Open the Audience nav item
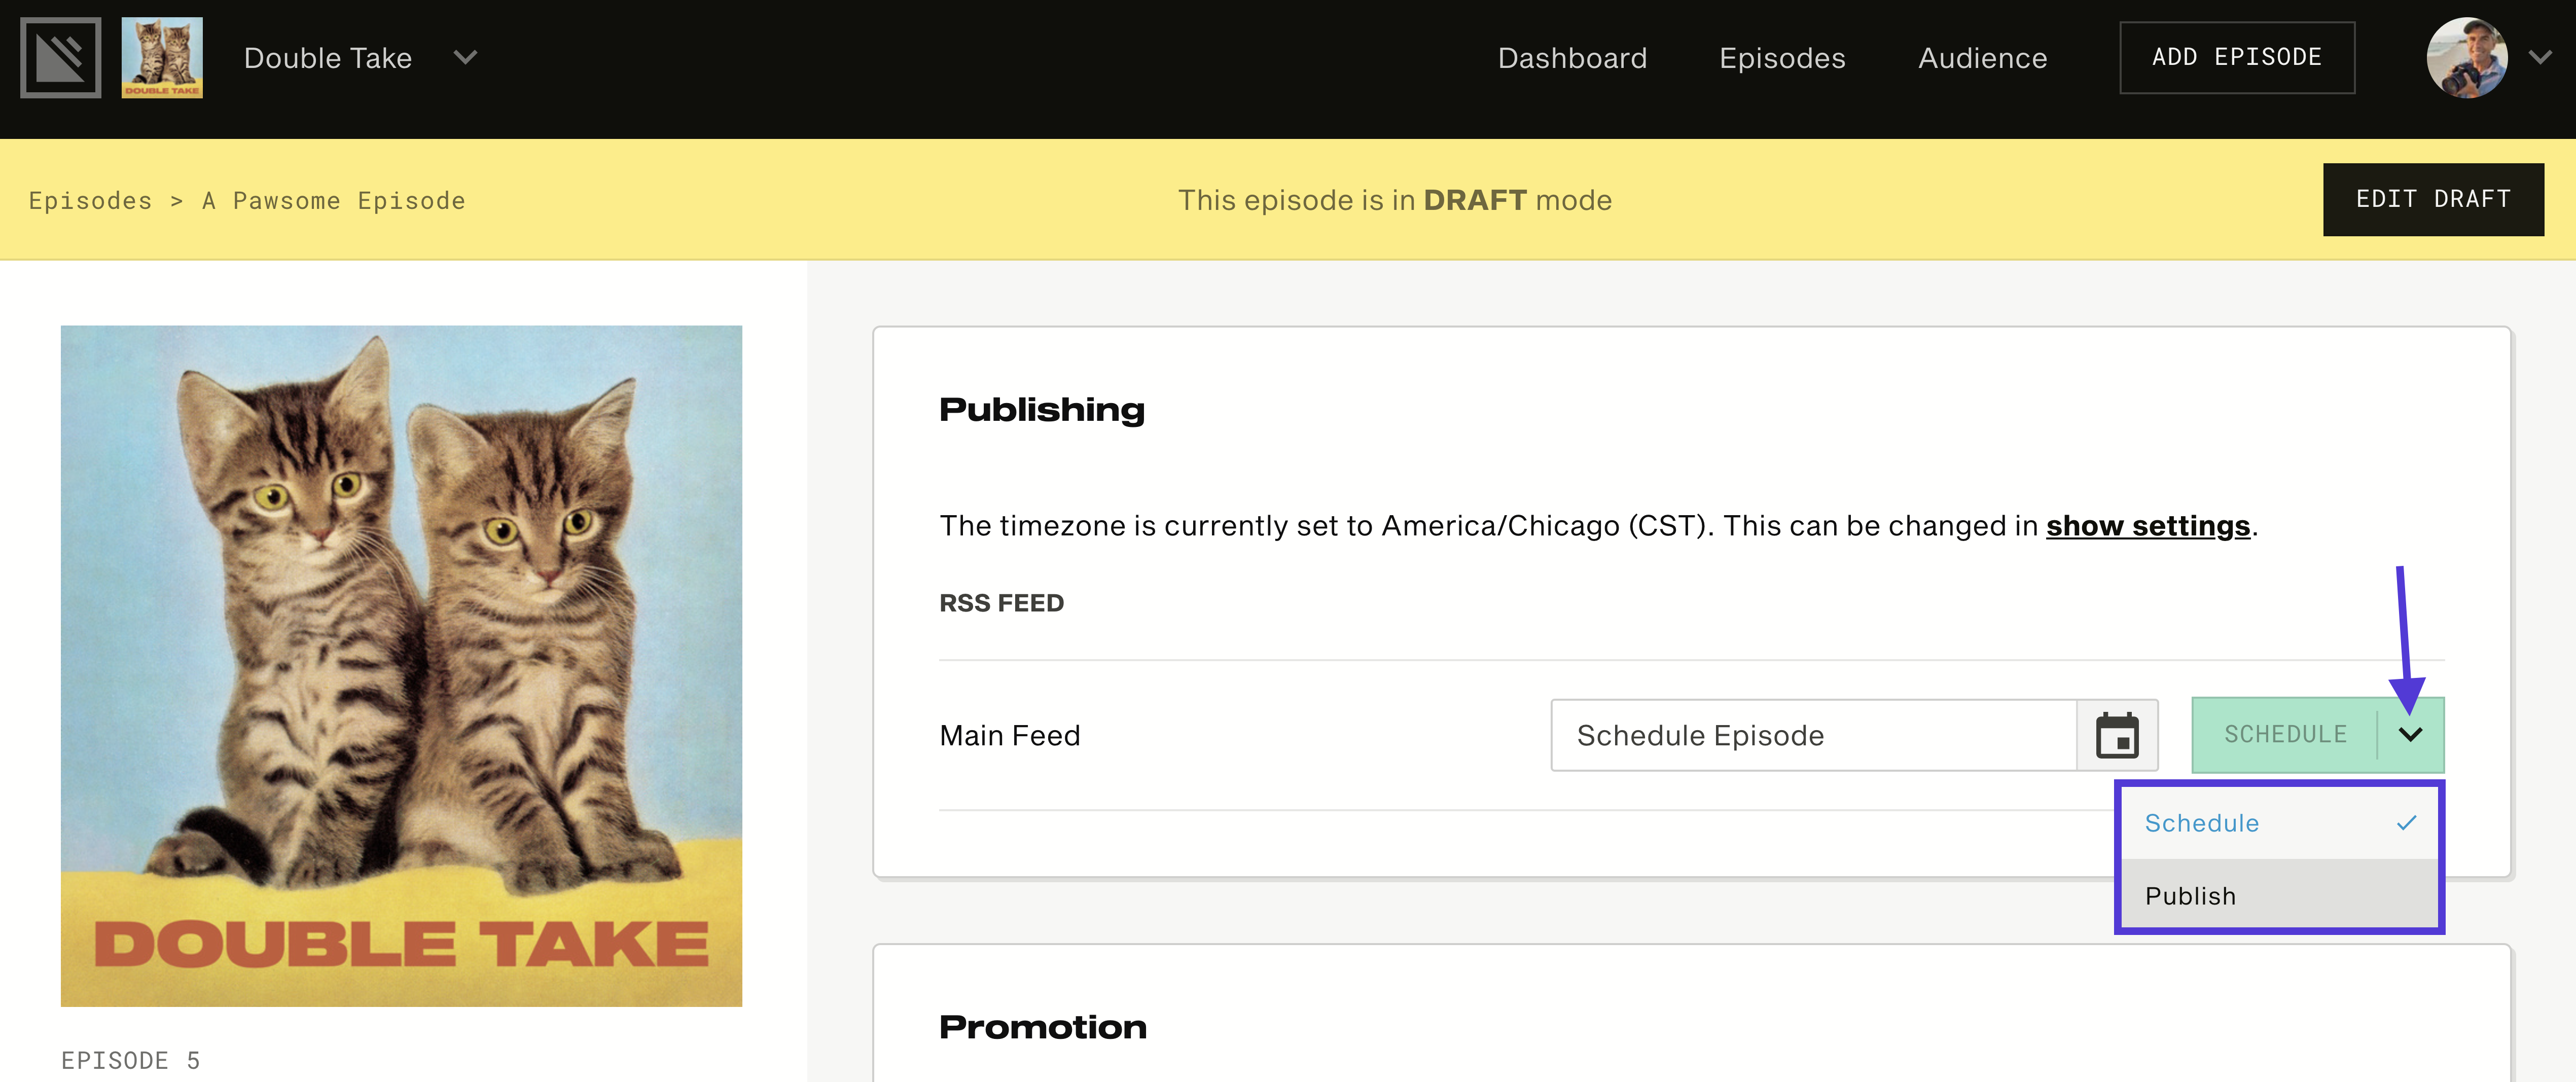Viewport: 2576px width, 1082px height. coord(1982,58)
